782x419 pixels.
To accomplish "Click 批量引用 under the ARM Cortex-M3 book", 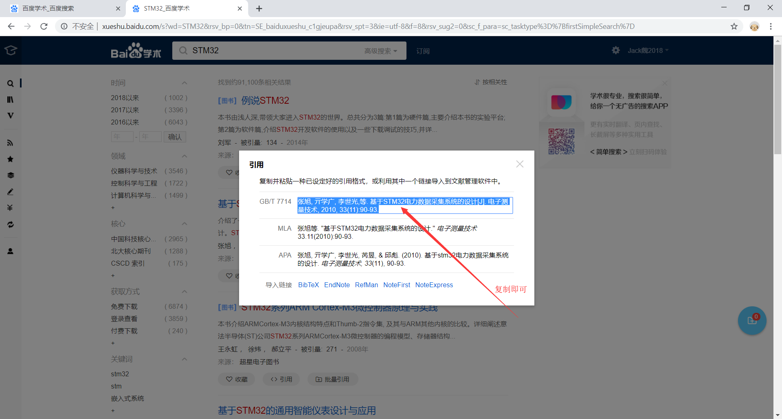I will [333, 379].
